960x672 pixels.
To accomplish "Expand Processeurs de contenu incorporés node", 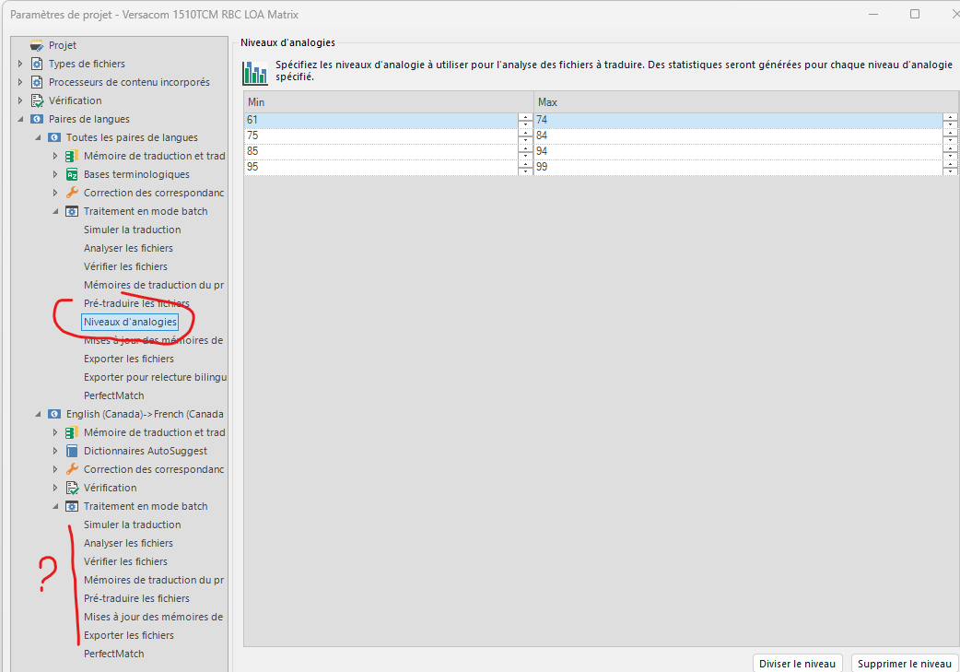I will coord(20,82).
